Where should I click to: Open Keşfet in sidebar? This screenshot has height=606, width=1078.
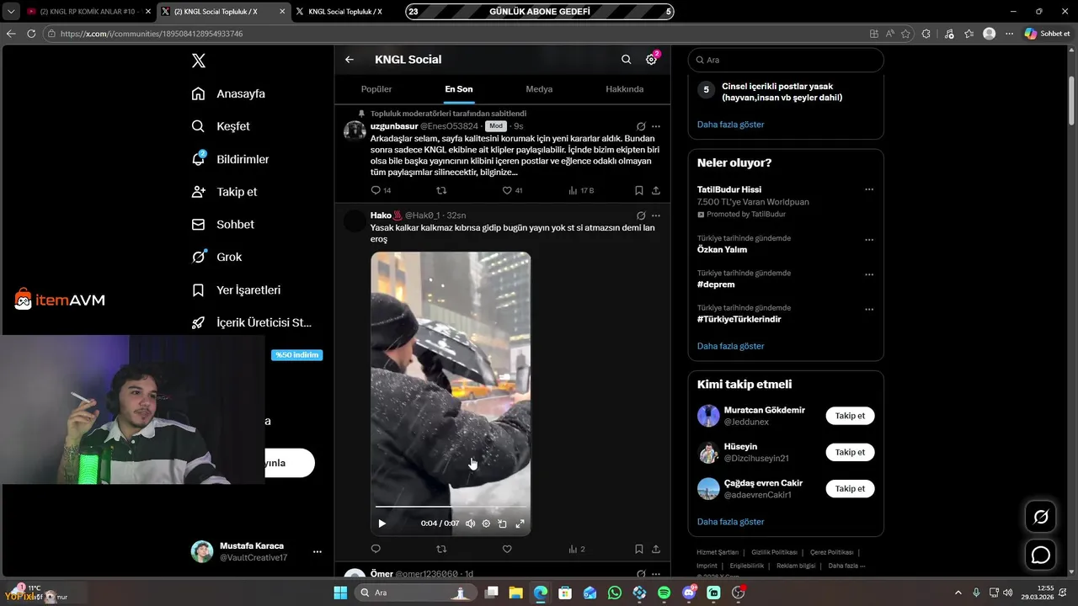221,126
